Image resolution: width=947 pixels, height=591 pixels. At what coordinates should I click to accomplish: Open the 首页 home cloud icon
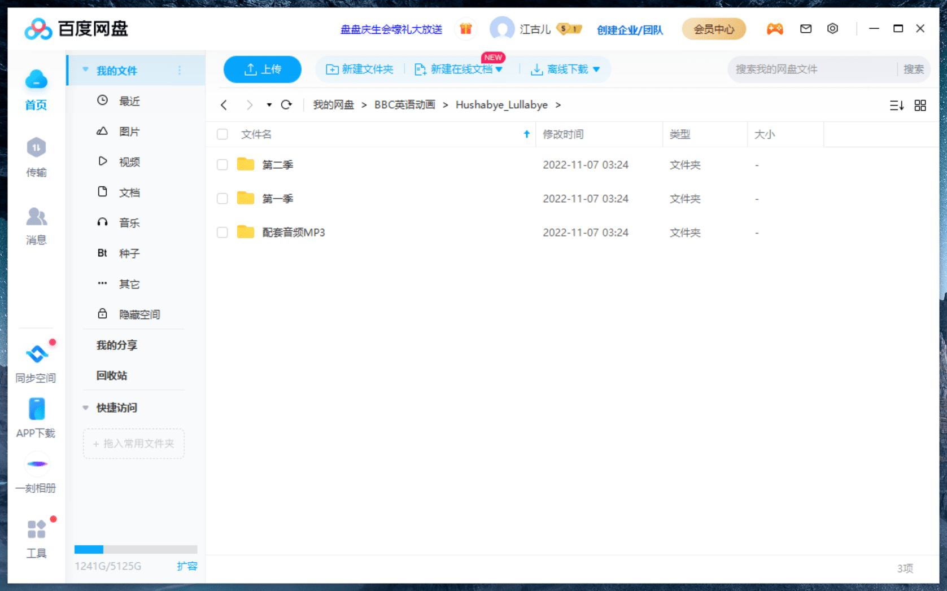tap(36, 80)
